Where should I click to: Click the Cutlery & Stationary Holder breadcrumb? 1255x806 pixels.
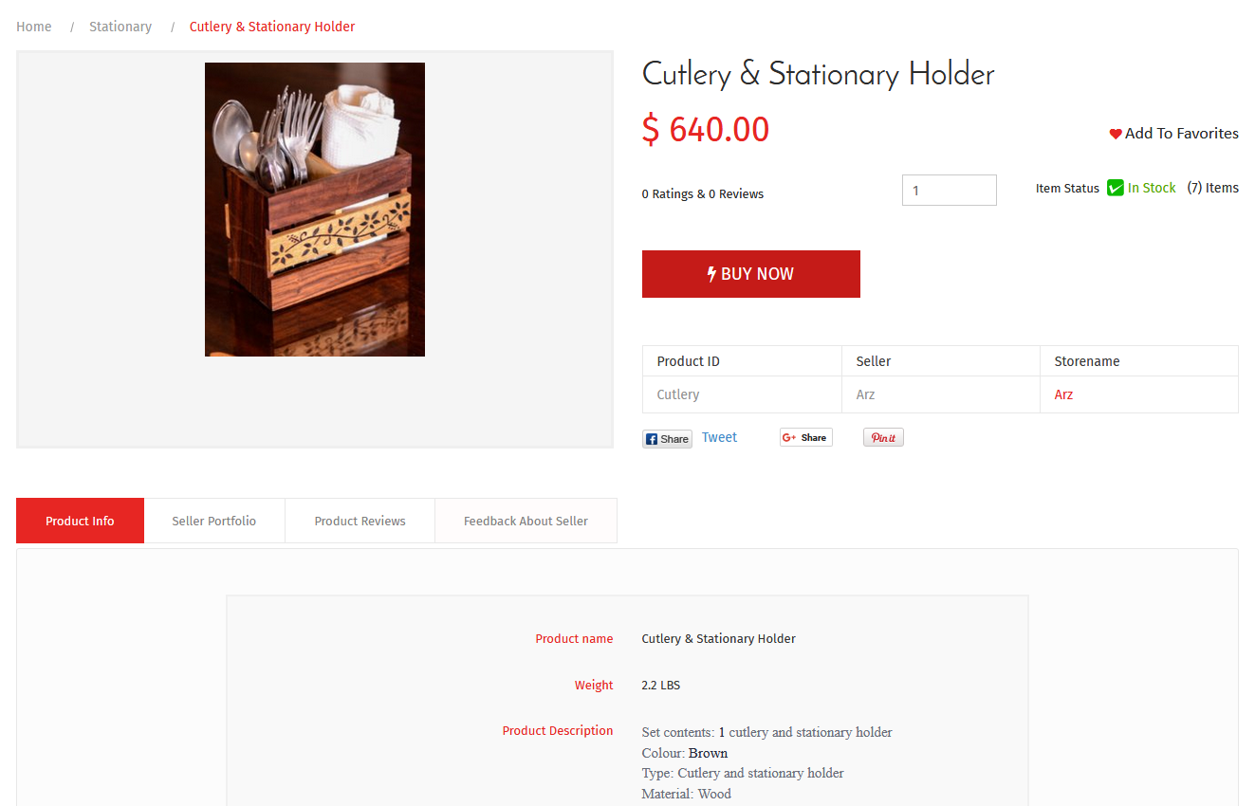272,27
